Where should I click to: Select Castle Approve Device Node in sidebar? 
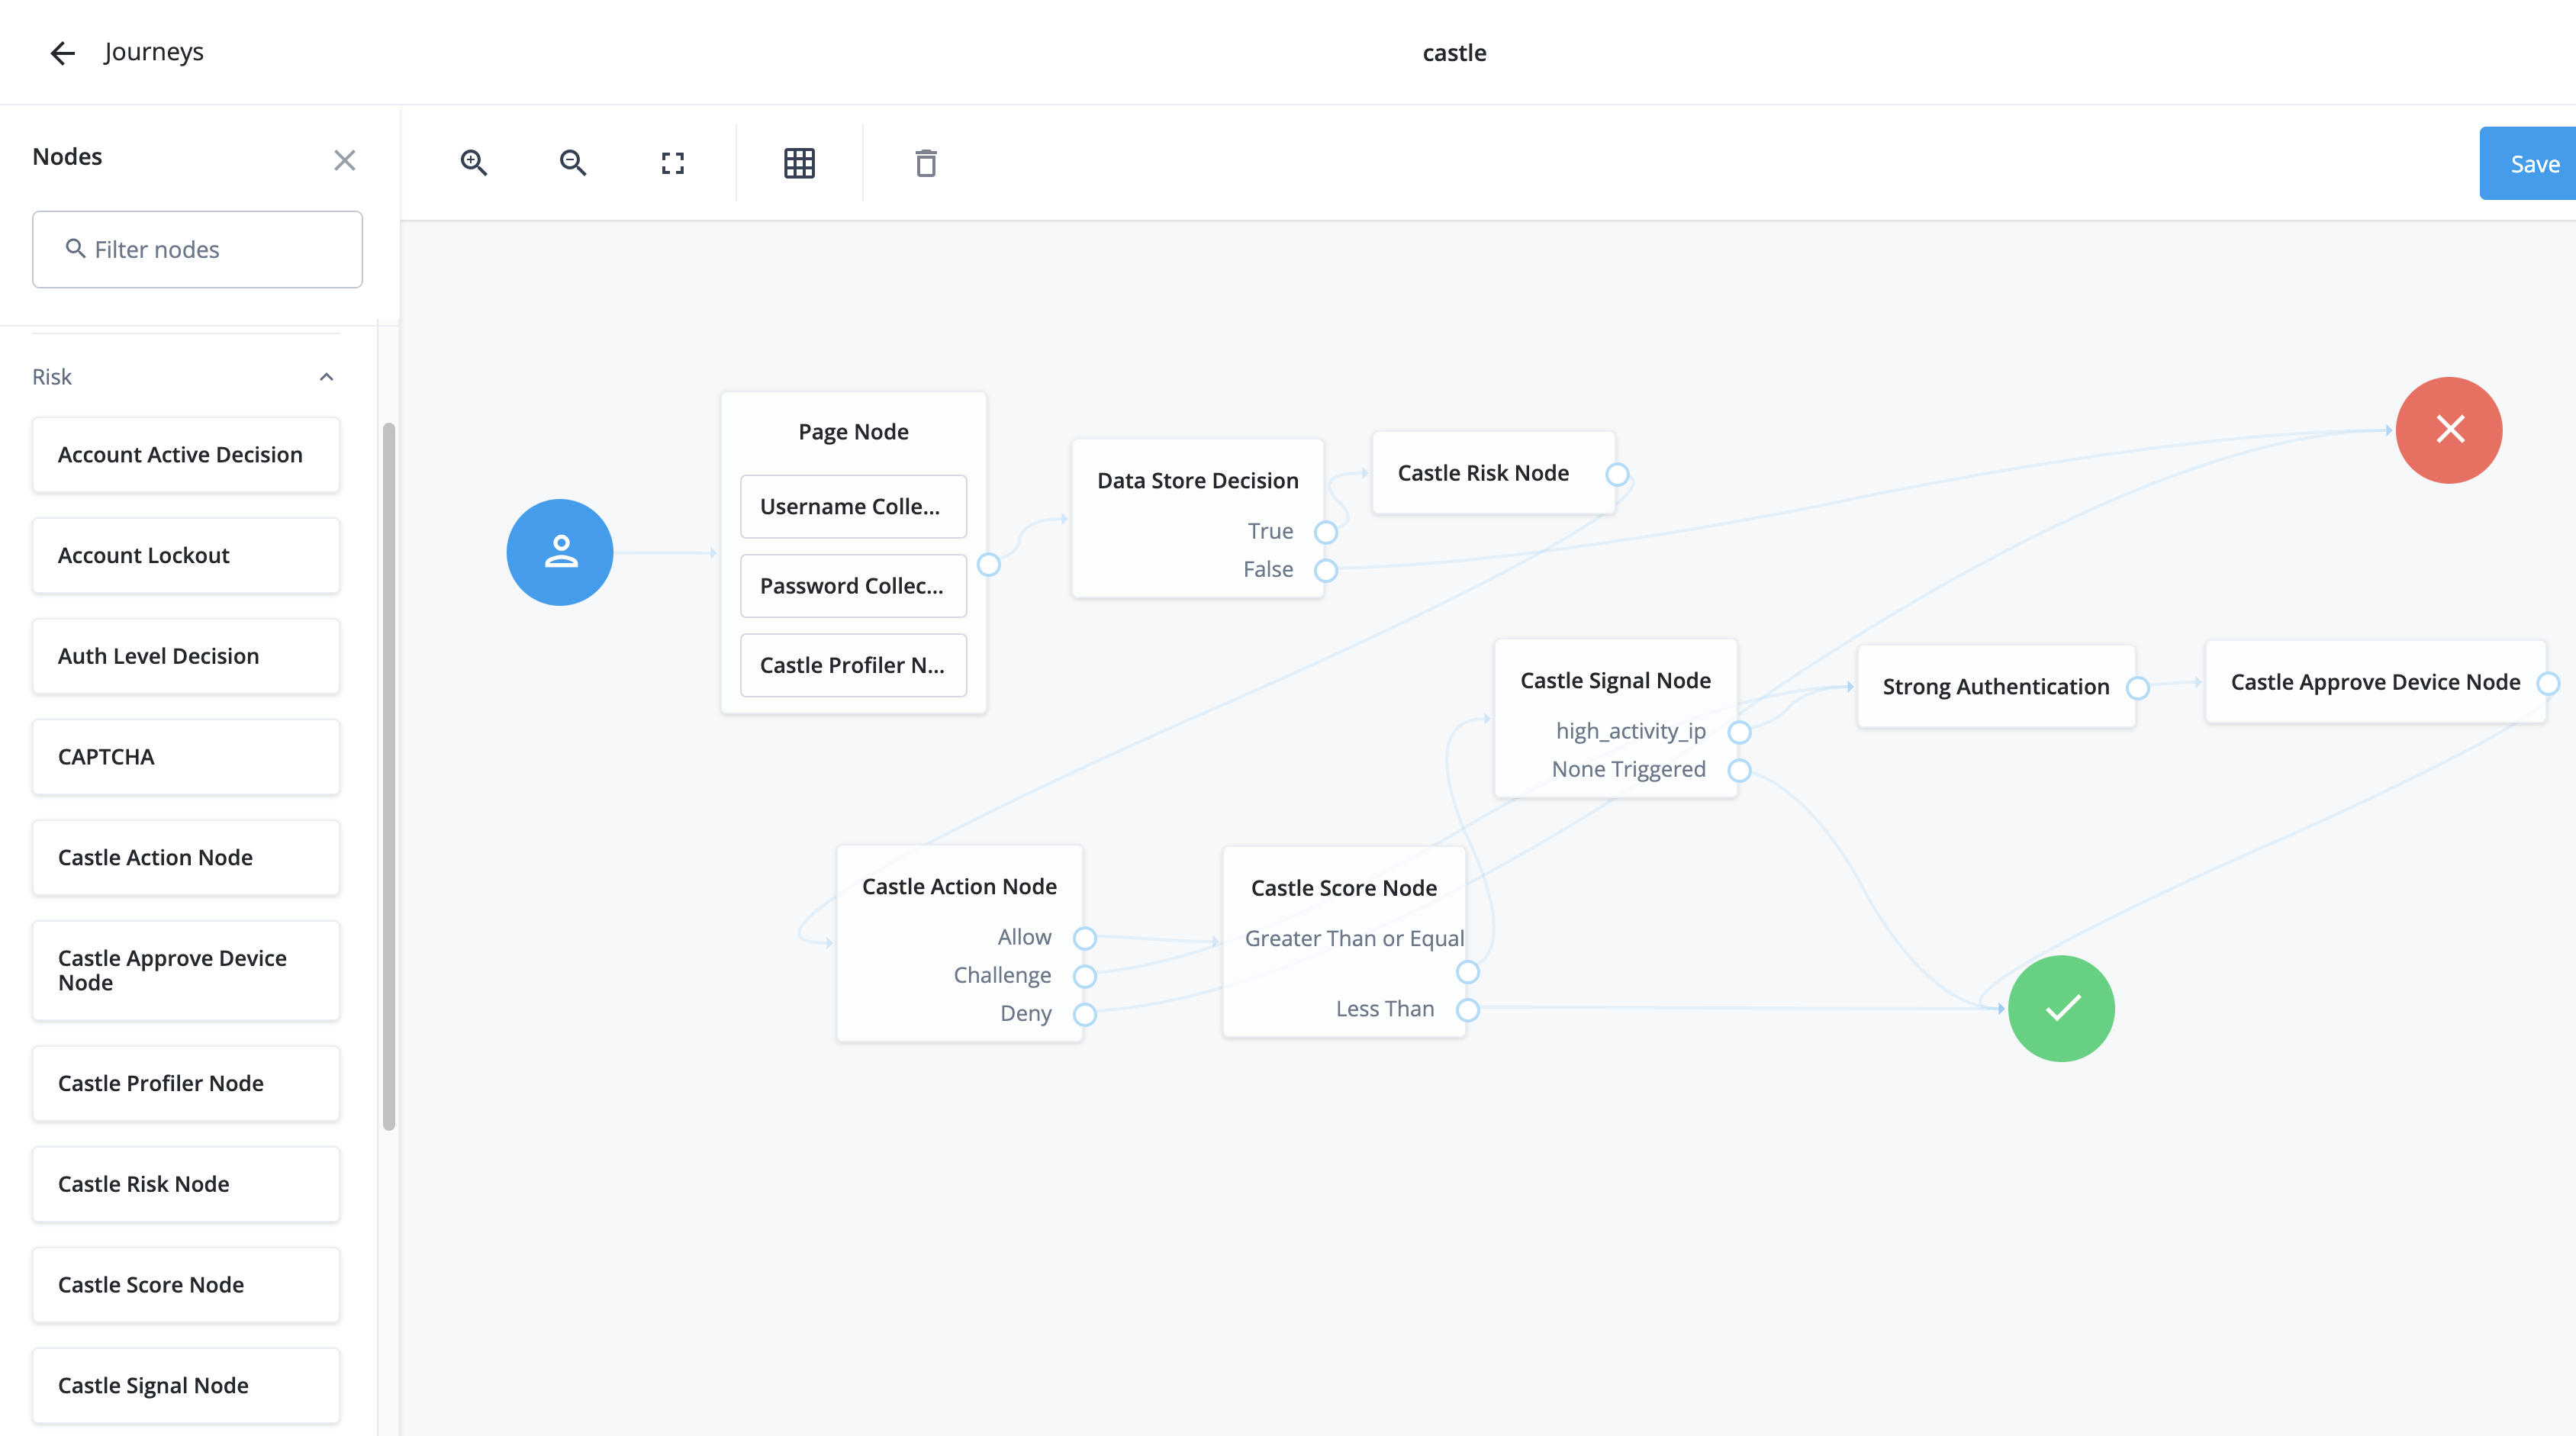[x=186, y=971]
